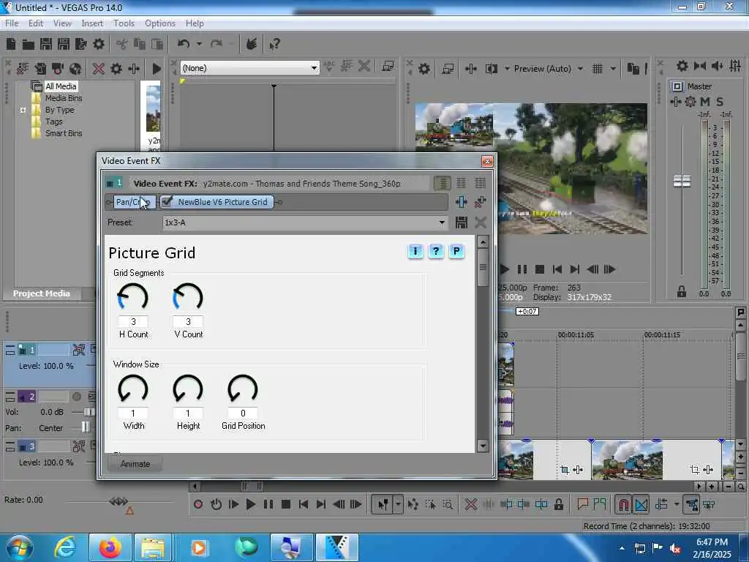Image resolution: width=749 pixels, height=562 pixels.
Task: Click the Animate button
Action: [x=135, y=464]
